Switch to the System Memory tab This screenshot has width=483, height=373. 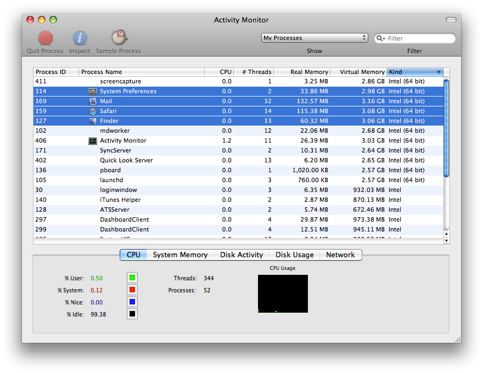pyautogui.click(x=180, y=255)
